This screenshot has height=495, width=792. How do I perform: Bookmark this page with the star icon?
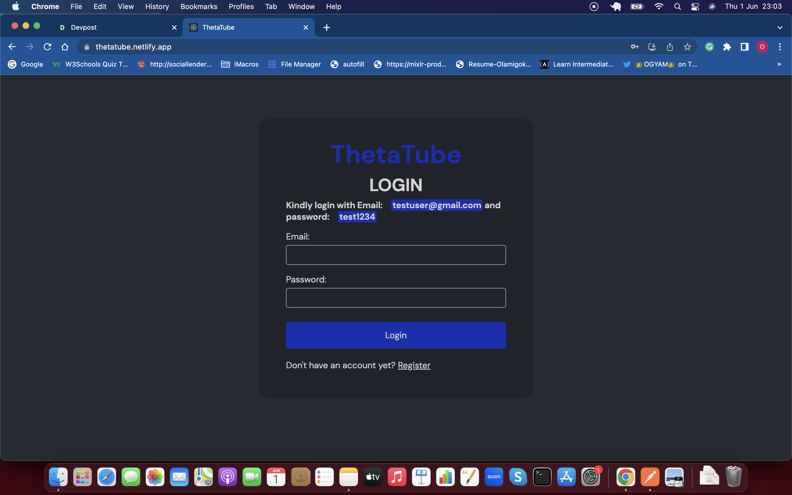(687, 47)
